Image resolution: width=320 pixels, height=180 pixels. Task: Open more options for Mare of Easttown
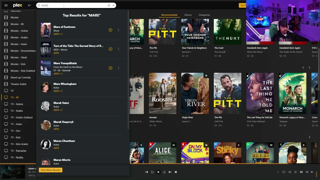118,30
